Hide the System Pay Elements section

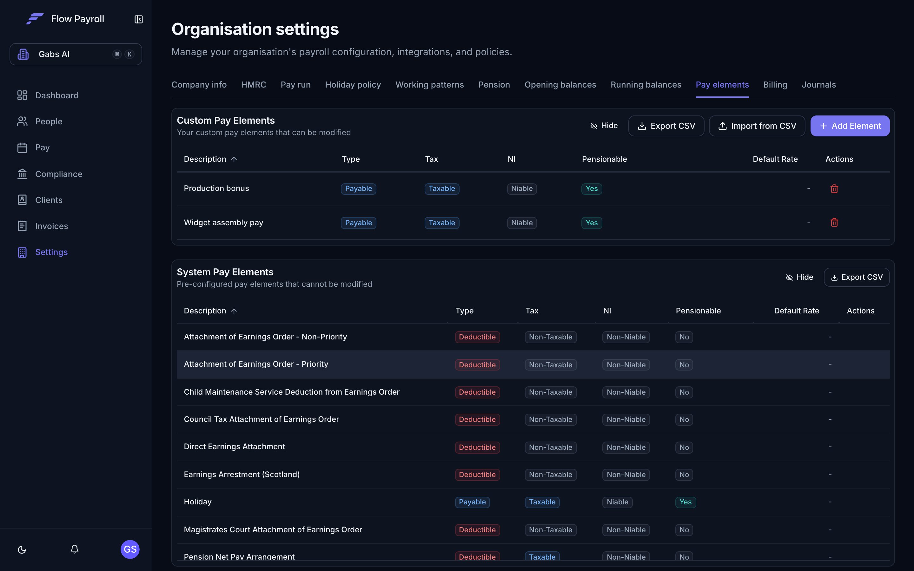pyautogui.click(x=799, y=277)
